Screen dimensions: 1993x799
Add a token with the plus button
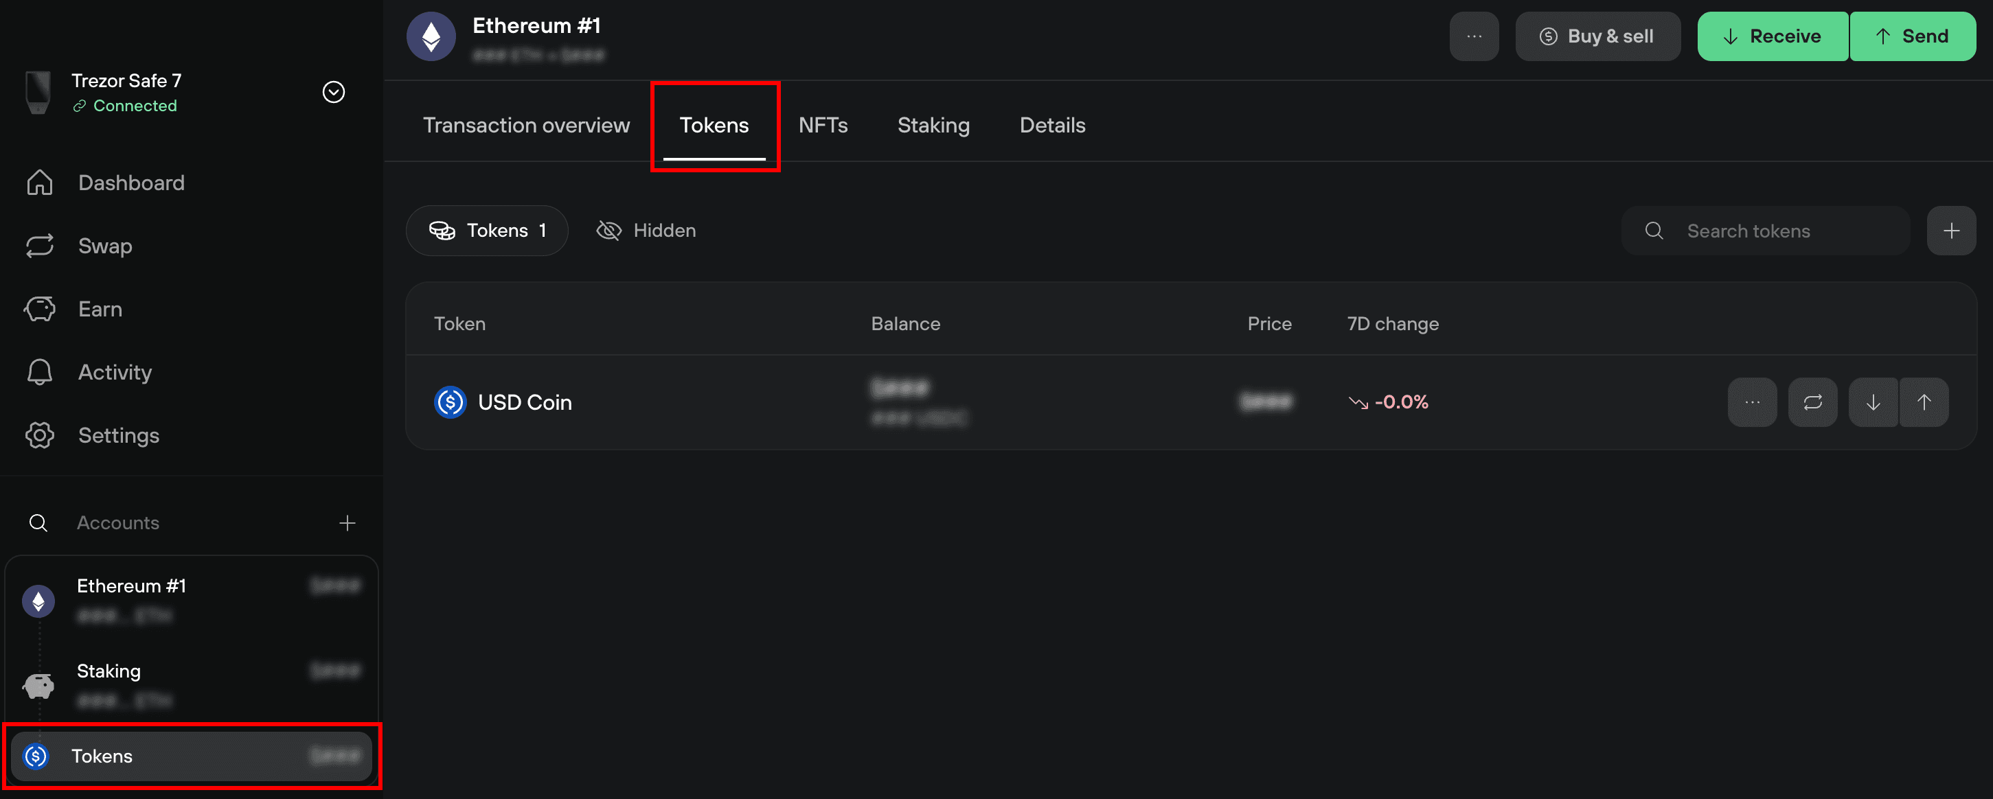(x=1951, y=231)
